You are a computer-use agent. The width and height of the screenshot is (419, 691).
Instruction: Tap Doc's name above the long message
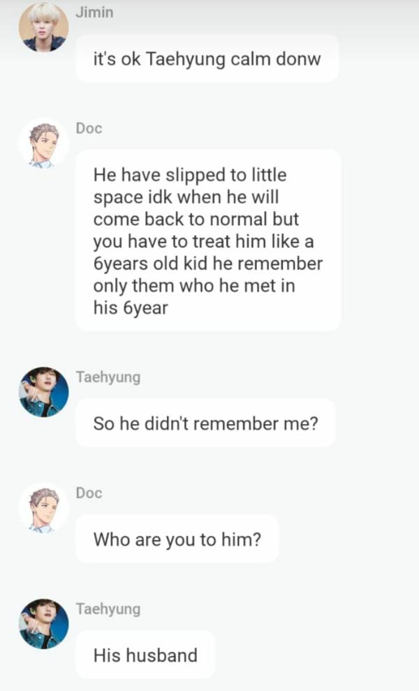[x=89, y=129]
